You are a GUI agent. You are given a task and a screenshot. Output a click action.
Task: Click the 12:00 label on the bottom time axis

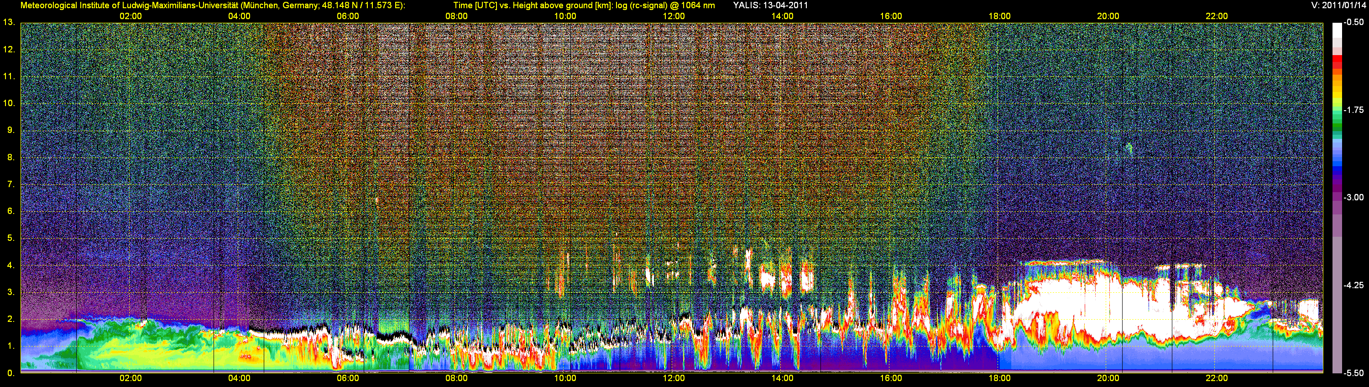(x=674, y=378)
